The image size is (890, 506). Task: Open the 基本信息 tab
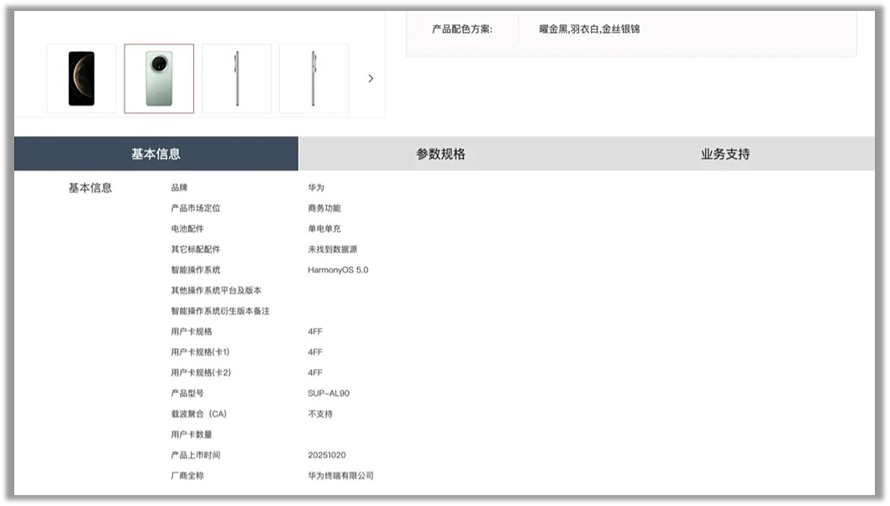click(156, 154)
